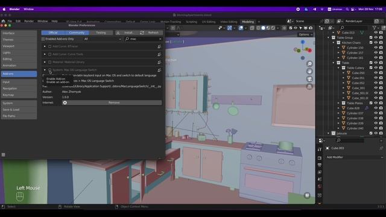Open the Output properties tab icon

point(320,165)
